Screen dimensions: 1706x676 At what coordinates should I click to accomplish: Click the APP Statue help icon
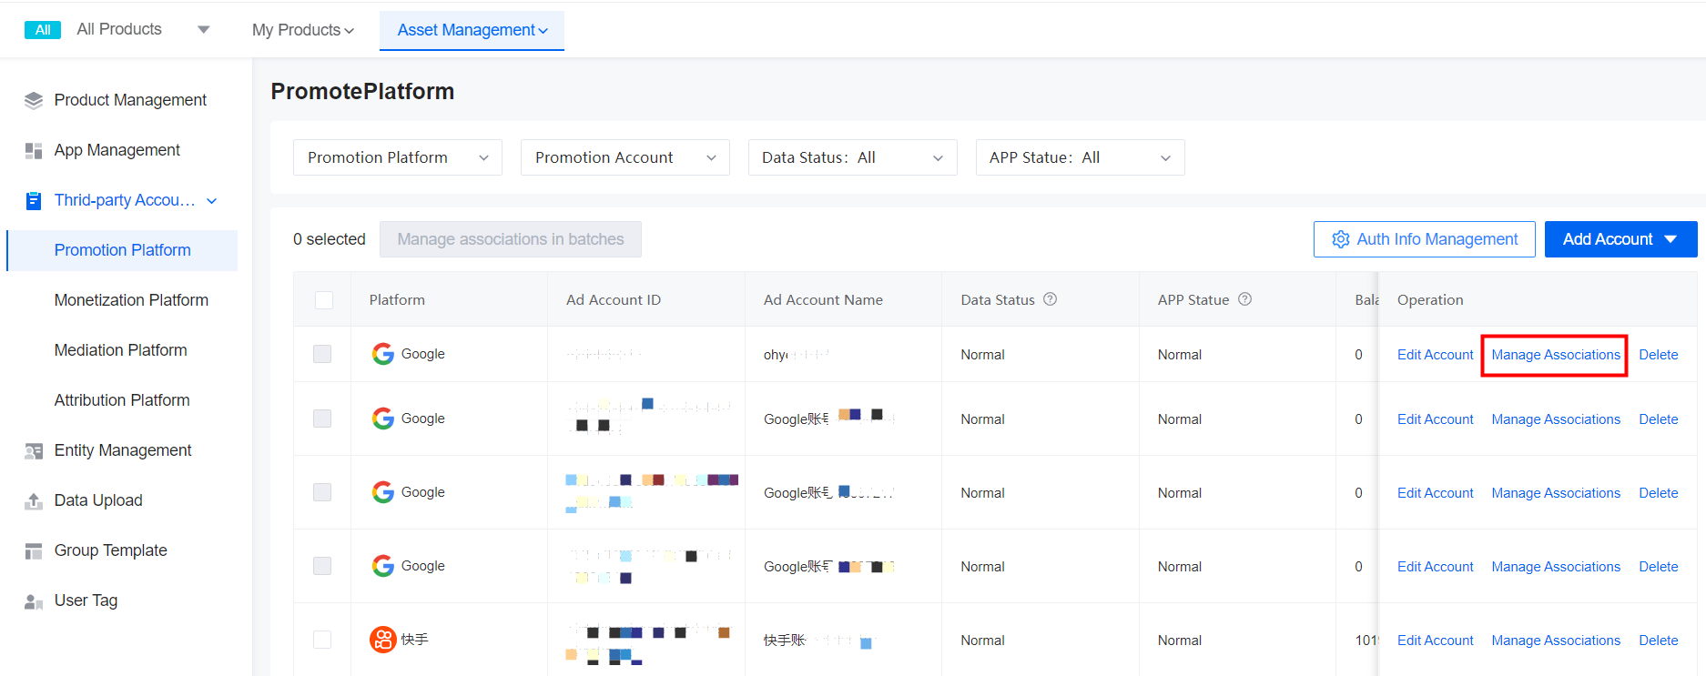tap(1244, 299)
